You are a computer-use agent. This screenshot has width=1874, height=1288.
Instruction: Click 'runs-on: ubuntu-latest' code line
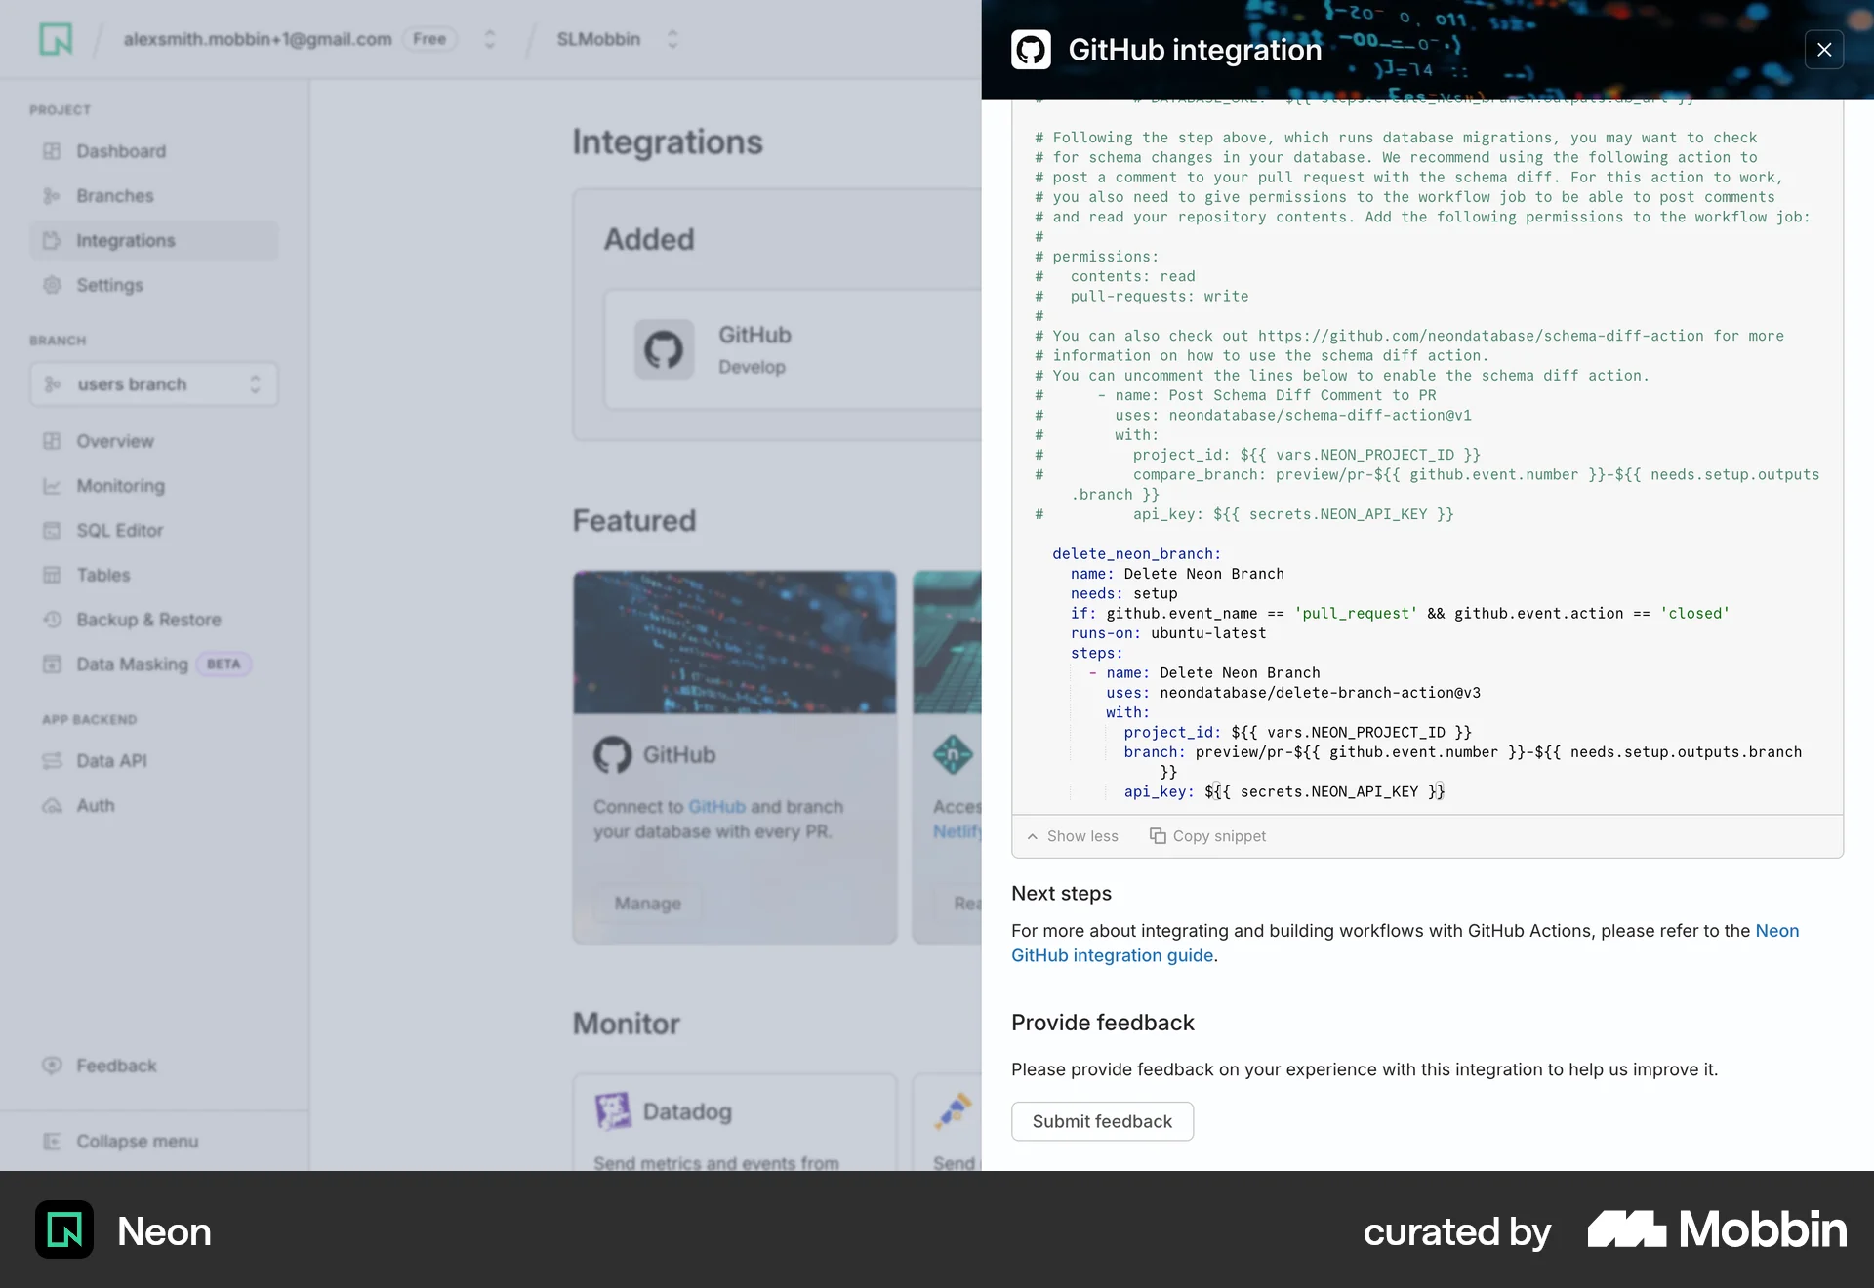tap(1168, 633)
